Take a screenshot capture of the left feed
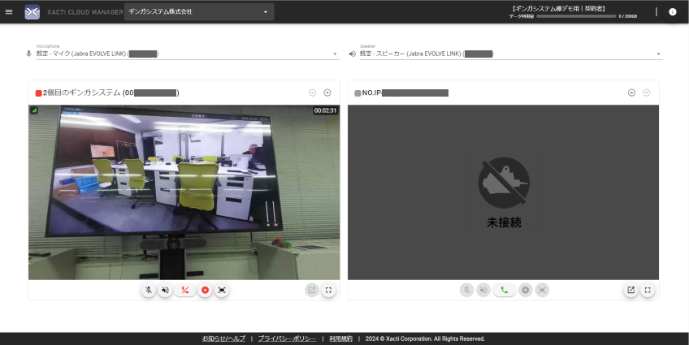689x345 pixels. (x=222, y=290)
